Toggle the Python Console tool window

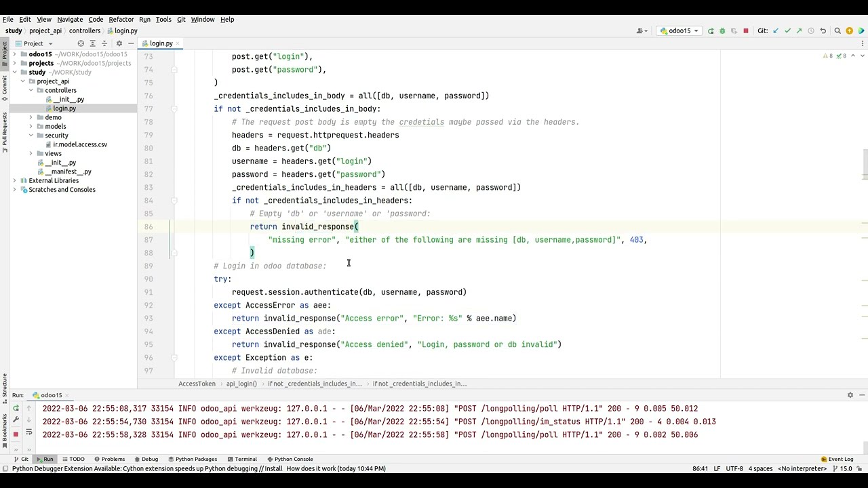pyautogui.click(x=290, y=459)
